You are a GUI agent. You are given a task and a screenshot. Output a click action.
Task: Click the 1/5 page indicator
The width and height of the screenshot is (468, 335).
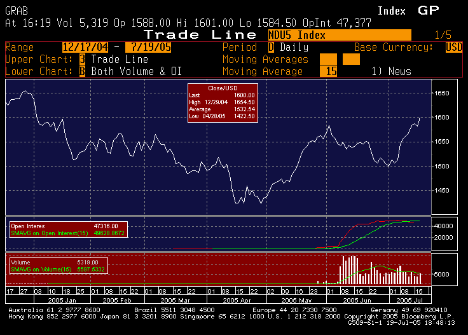[x=443, y=35]
